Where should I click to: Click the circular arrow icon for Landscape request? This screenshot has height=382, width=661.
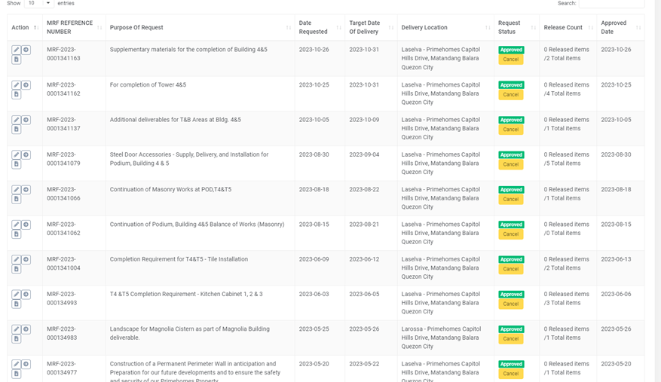pyautogui.click(x=26, y=329)
